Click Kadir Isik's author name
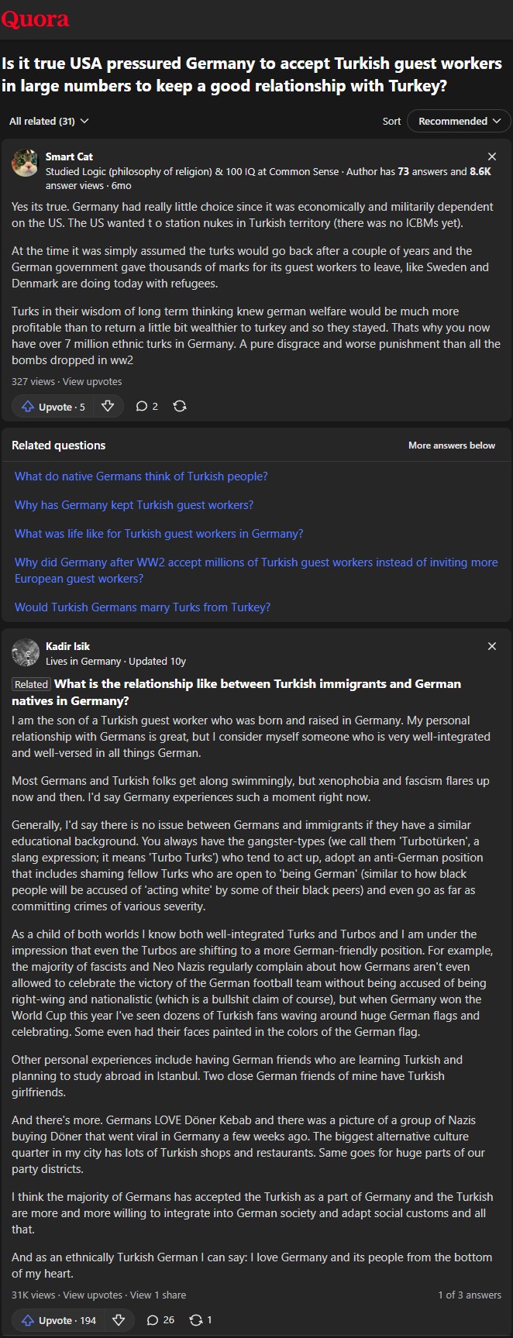 tap(67, 646)
